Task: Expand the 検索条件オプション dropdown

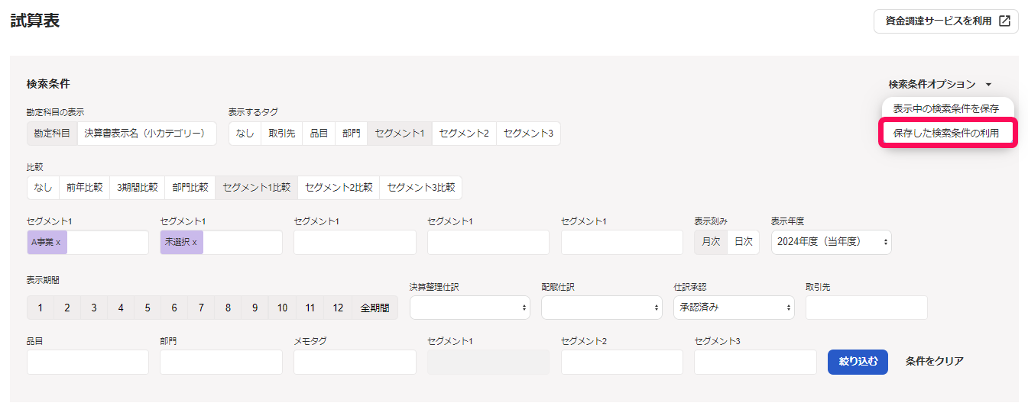Action: tap(939, 85)
